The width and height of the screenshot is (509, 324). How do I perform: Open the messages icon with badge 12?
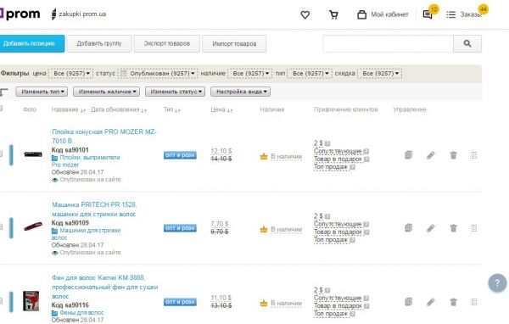tap(428, 14)
